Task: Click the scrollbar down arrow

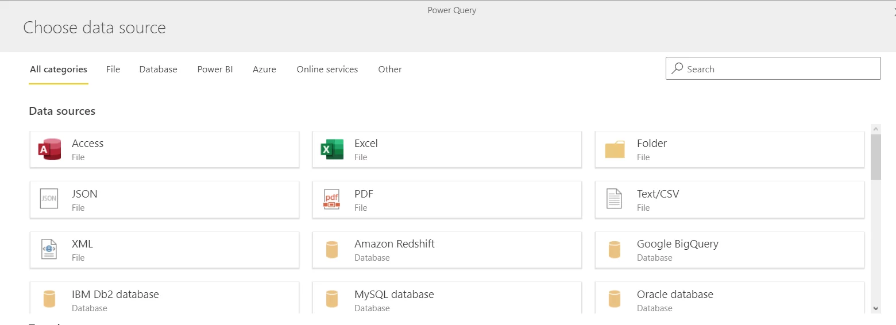Action: point(876,309)
